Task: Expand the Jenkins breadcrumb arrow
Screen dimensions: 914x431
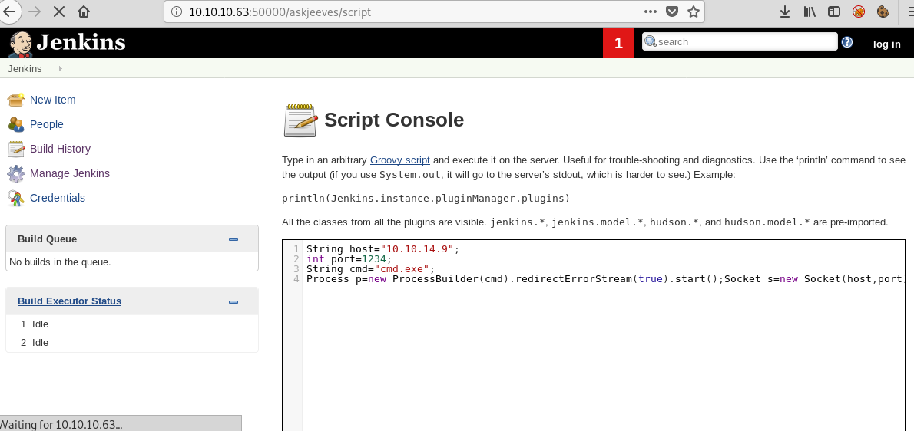Action: click(x=60, y=68)
